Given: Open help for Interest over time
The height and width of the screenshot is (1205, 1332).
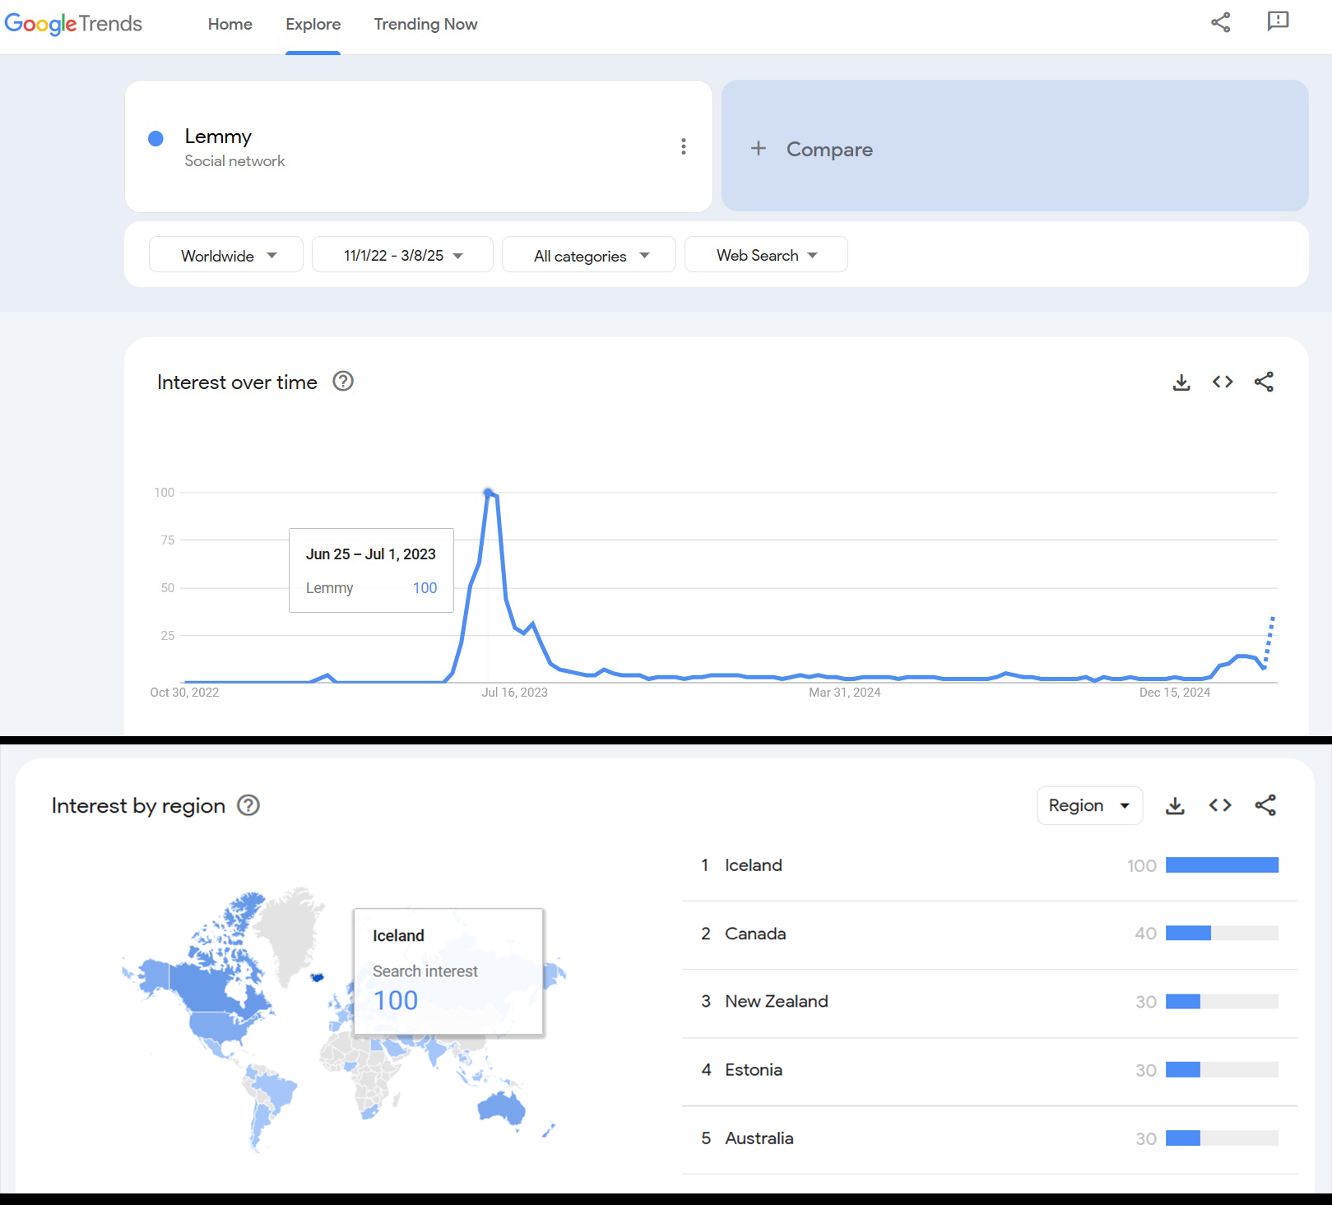Looking at the screenshot, I should click(343, 382).
